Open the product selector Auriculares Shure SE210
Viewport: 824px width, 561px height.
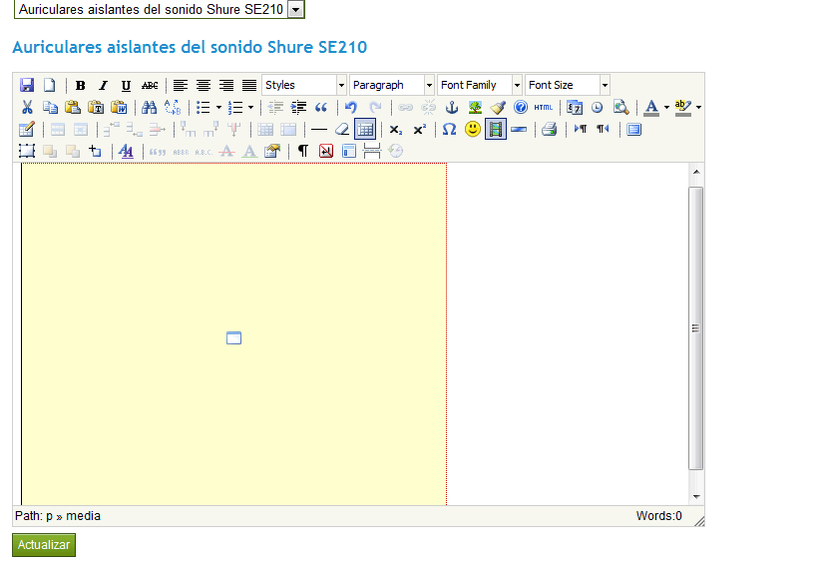click(x=160, y=9)
